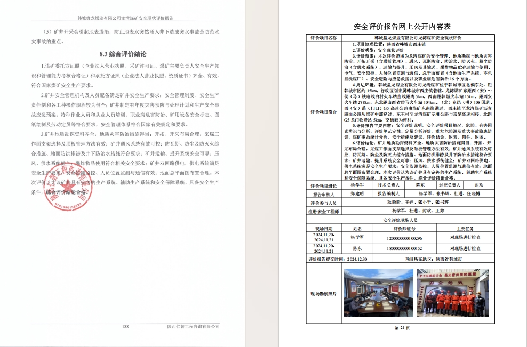Click the "现场日期" column header
Screen dimensions: 527x347
(324, 229)
